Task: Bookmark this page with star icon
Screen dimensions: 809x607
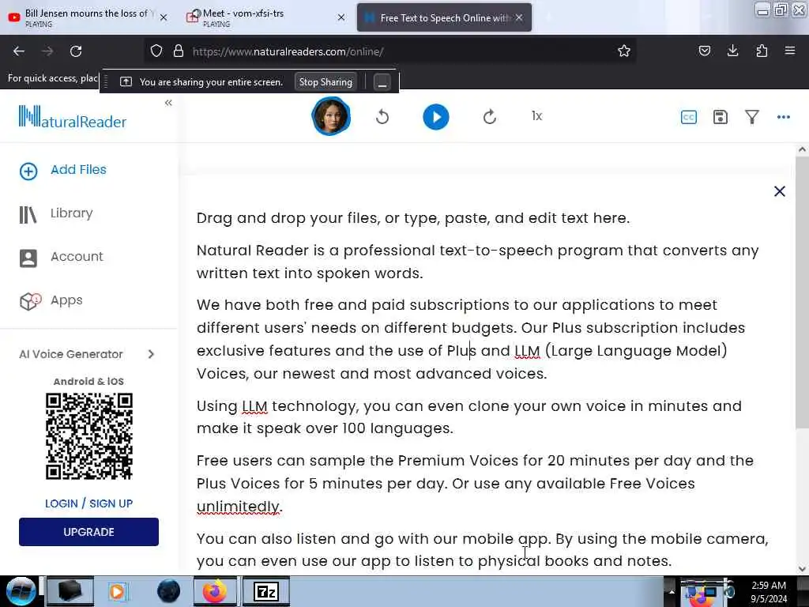Action: [624, 51]
